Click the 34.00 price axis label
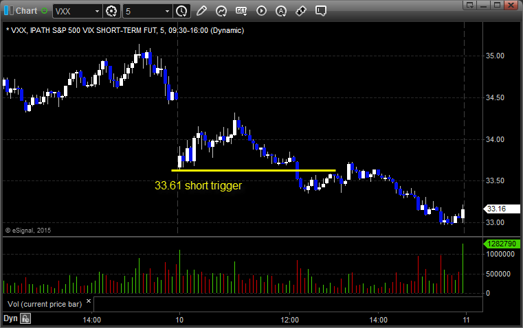Image resolution: width=523 pixels, height=328 pixels. pyautogui.click(x=495, y=139)
